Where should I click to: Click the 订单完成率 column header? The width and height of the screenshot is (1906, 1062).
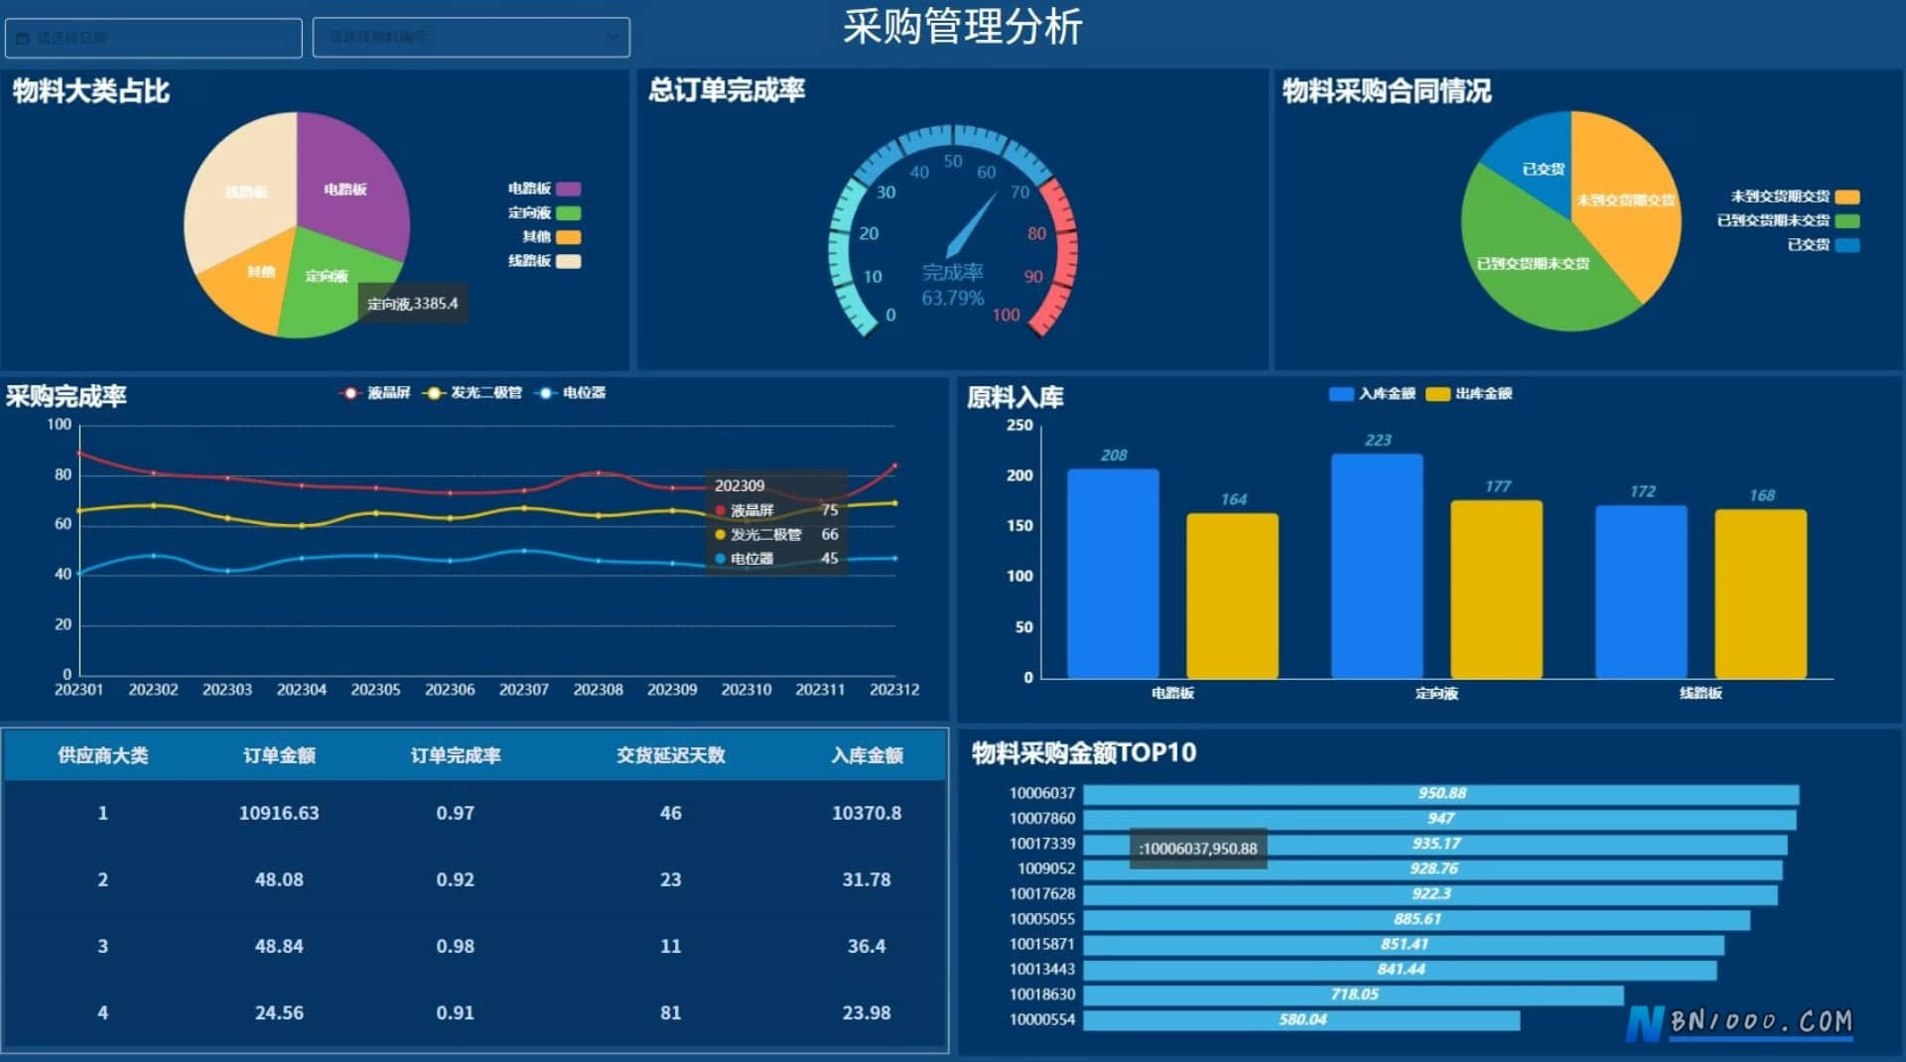point(456,755)
